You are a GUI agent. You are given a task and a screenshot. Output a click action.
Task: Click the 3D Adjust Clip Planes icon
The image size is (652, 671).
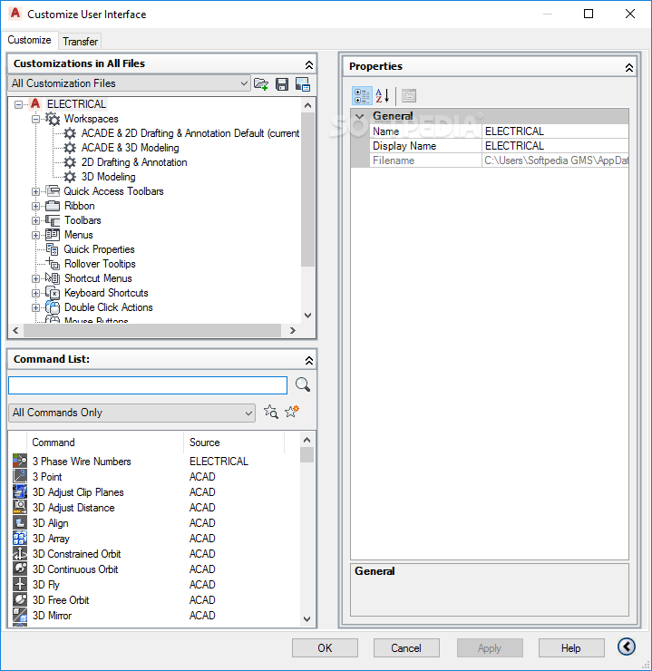tap(20, 491)
